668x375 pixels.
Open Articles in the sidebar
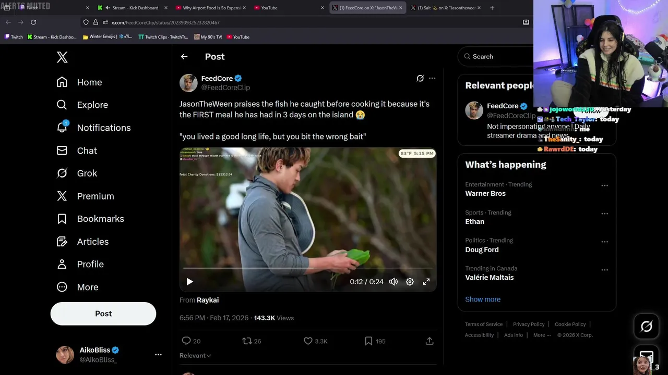click(x=82, y=242)
